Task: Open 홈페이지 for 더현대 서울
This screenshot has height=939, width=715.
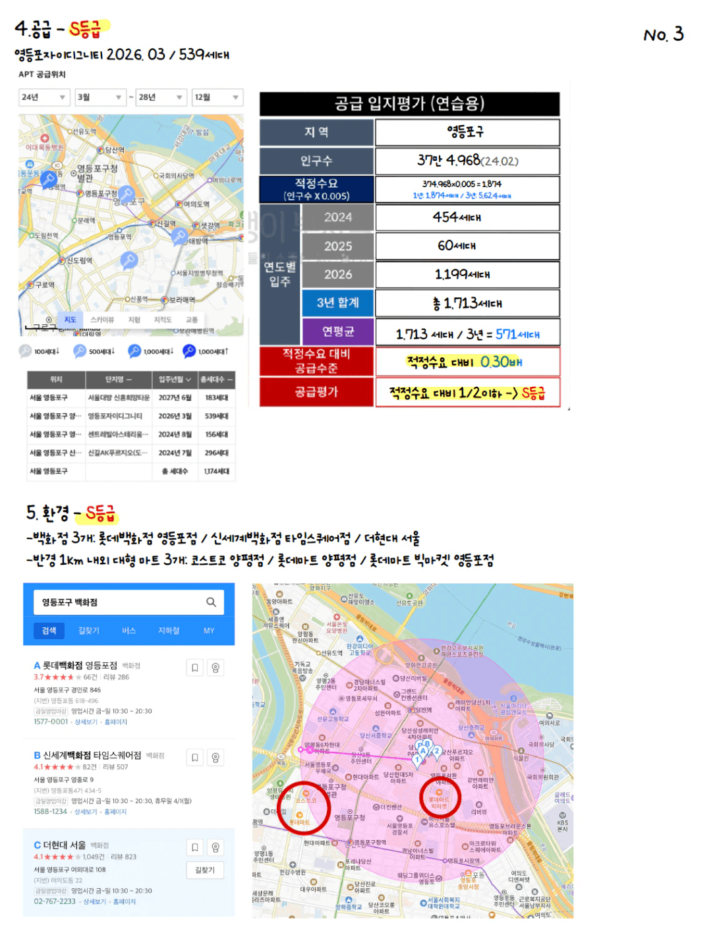Action: (125, 901)
